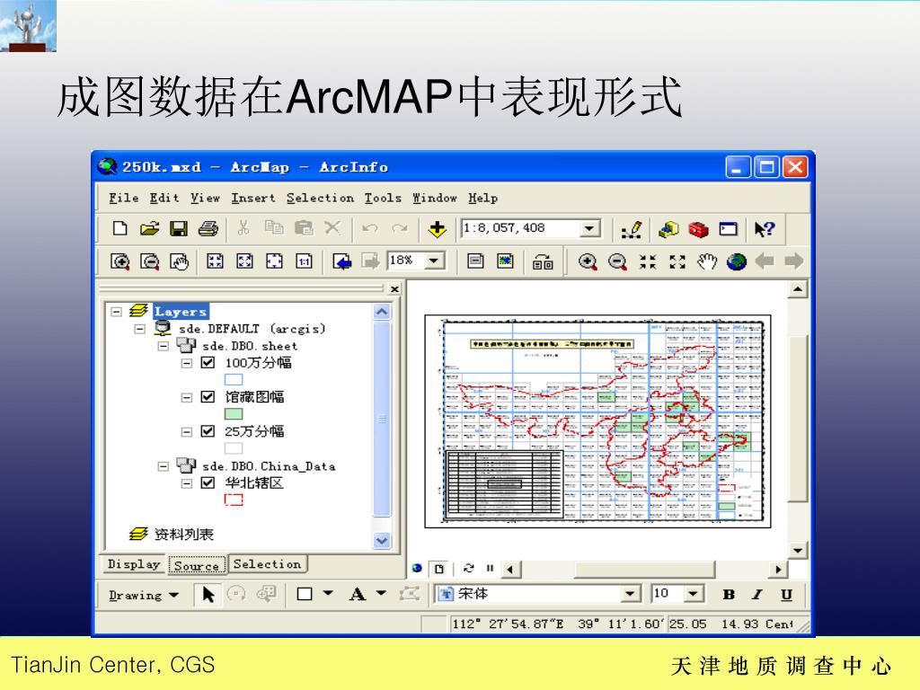Viewport: 920px width, 690px height.
Task: Open the Insert menu
Action: click(x=252, y=198)
